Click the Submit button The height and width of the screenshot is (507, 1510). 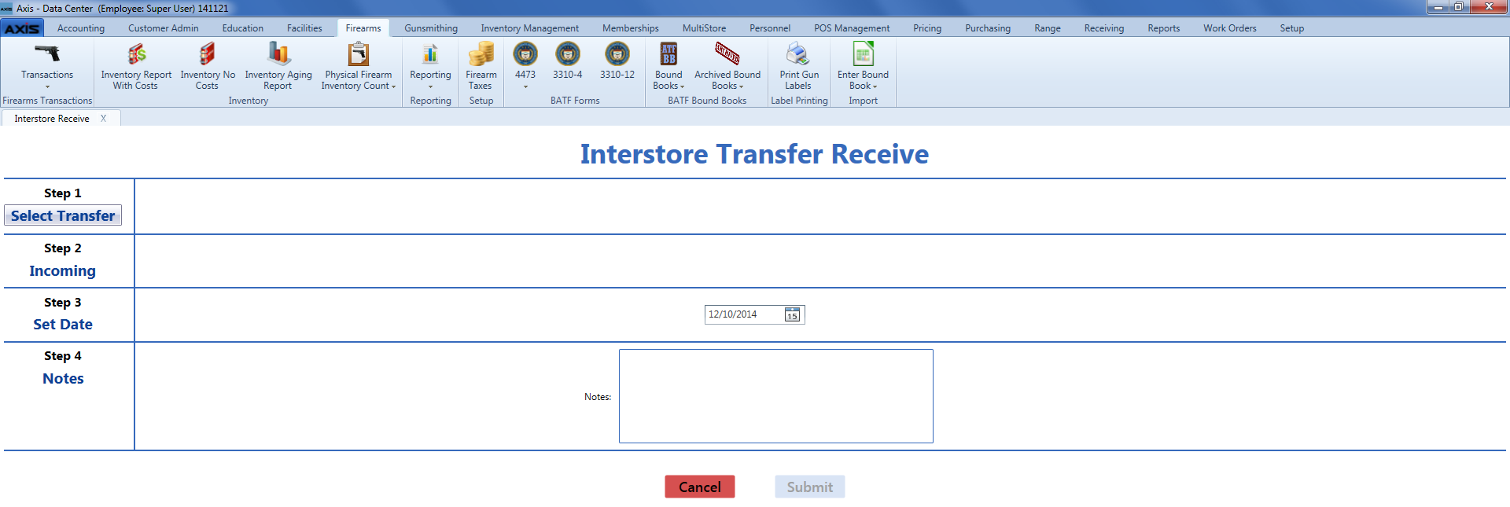click(x=810, y=487)
